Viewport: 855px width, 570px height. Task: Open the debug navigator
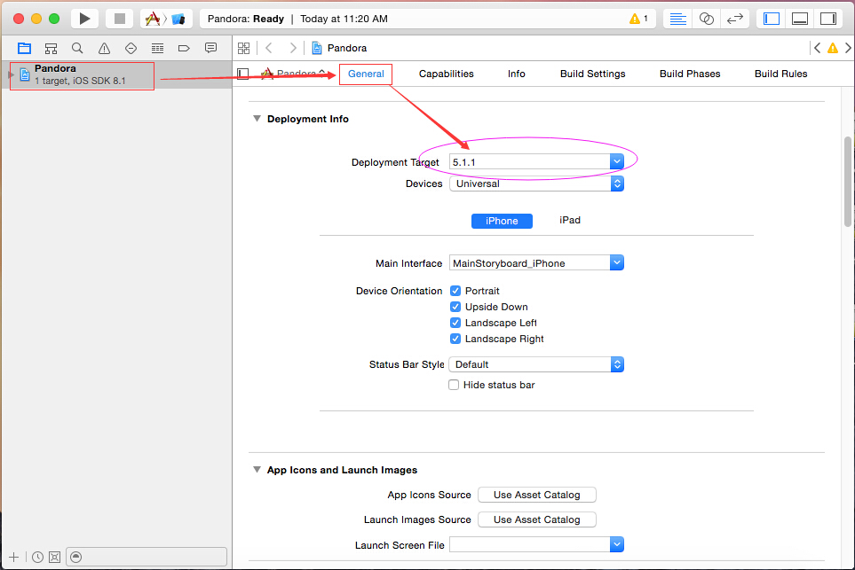point(157,49)
